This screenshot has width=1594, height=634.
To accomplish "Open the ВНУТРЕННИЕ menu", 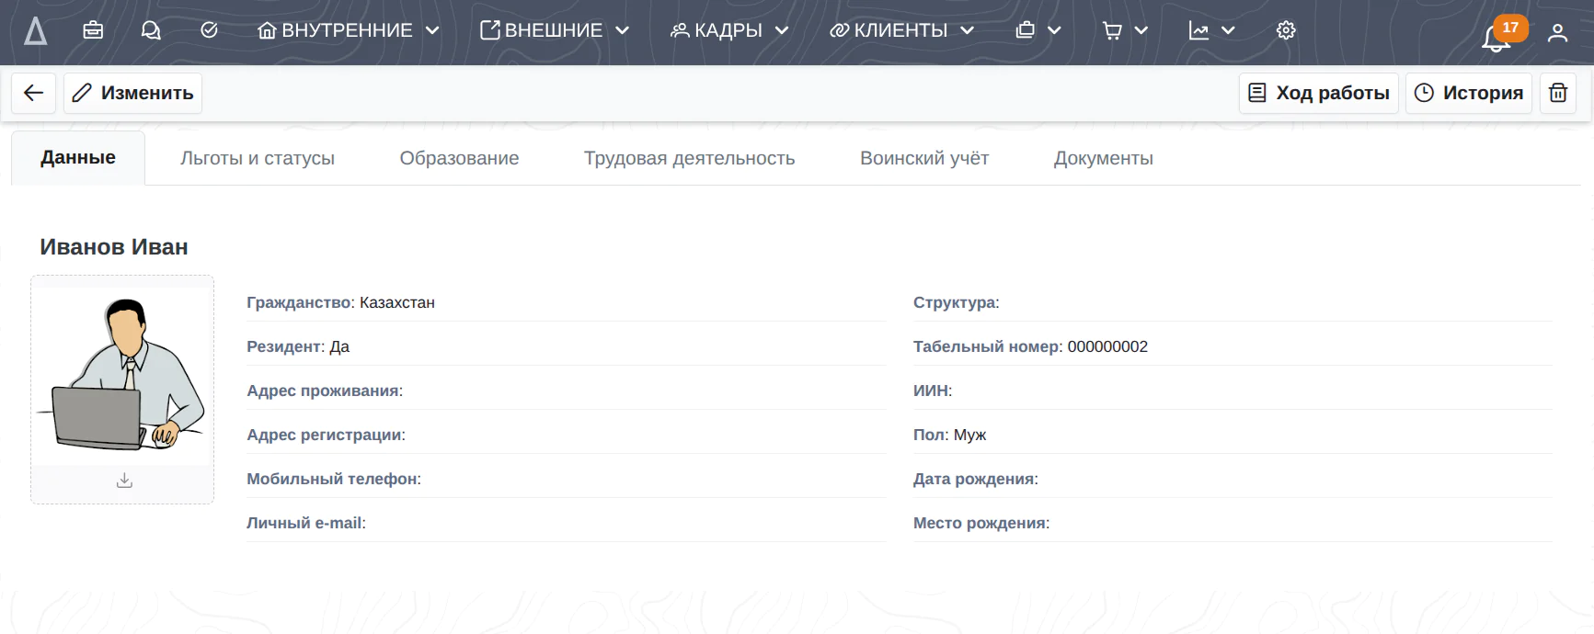I will pos(349,30).
